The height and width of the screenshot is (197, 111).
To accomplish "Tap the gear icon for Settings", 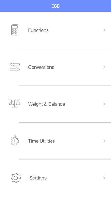I will click(16, 178).
